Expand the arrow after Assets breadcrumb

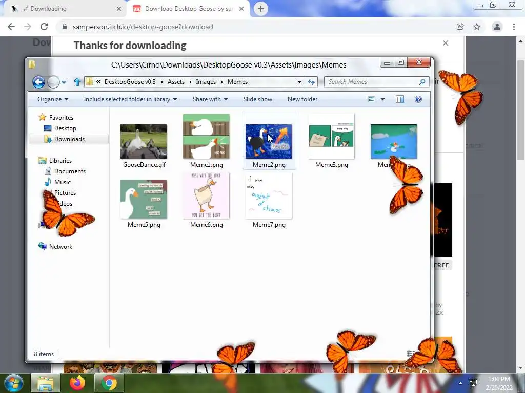click(x=190, y=82)
